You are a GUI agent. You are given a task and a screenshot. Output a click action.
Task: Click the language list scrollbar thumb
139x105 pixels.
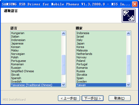pos(63,65)
